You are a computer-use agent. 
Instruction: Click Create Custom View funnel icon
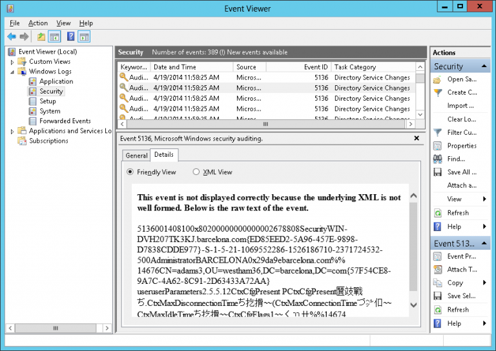pos(437,92)
